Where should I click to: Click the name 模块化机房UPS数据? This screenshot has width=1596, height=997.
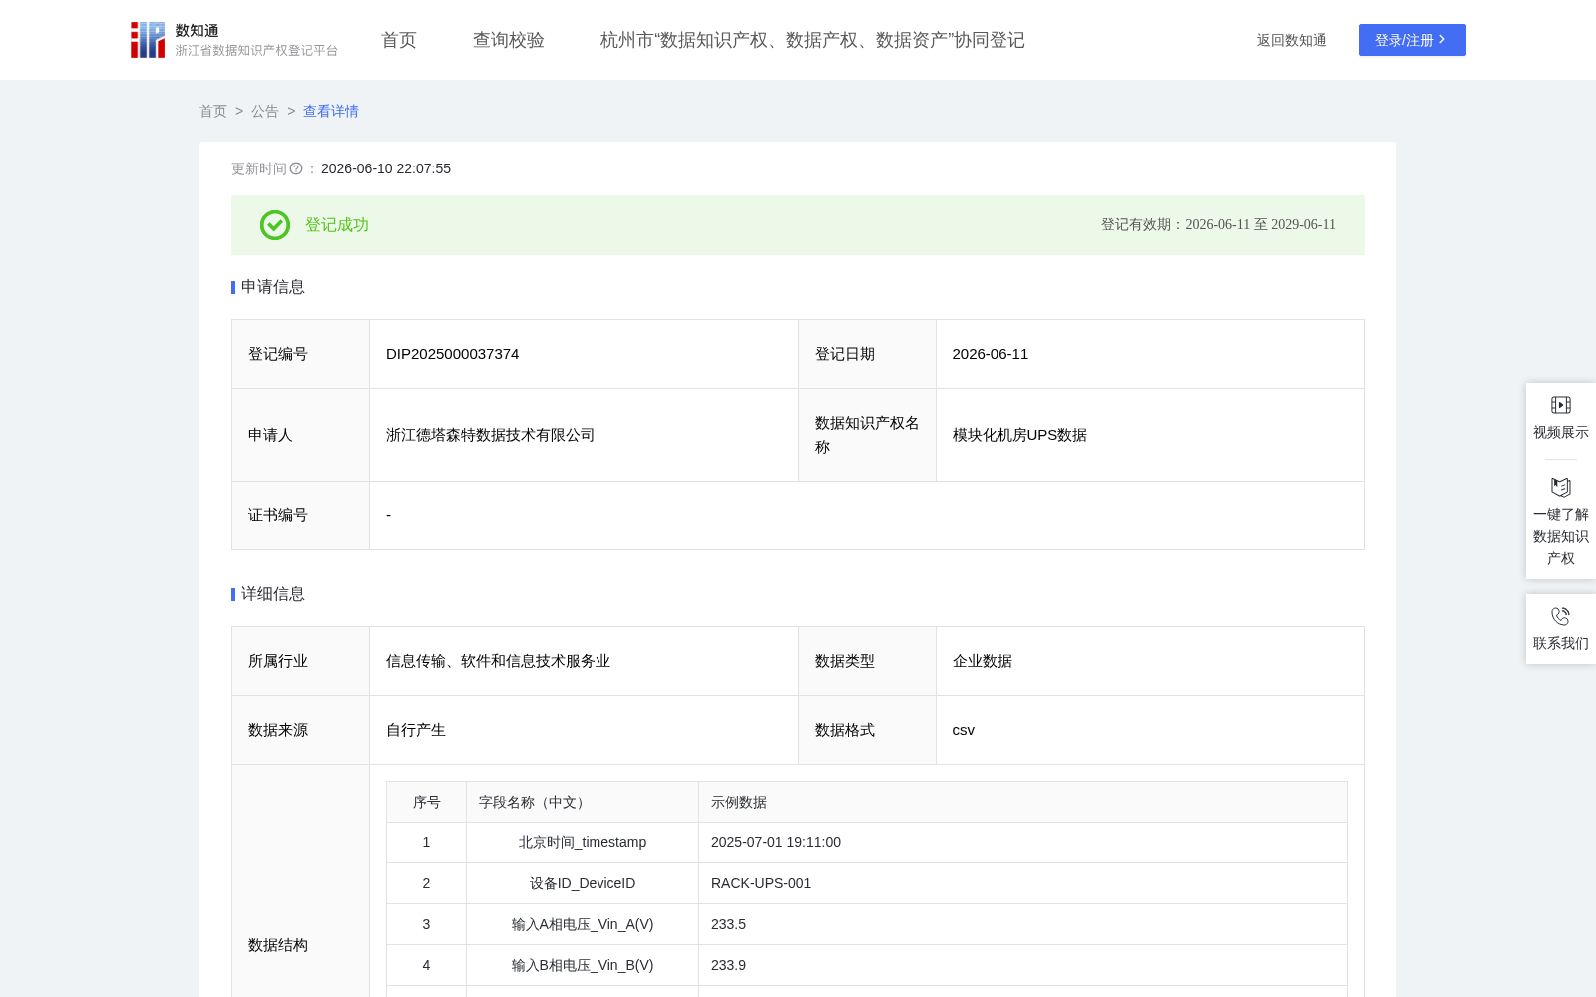click(1019, 435)
